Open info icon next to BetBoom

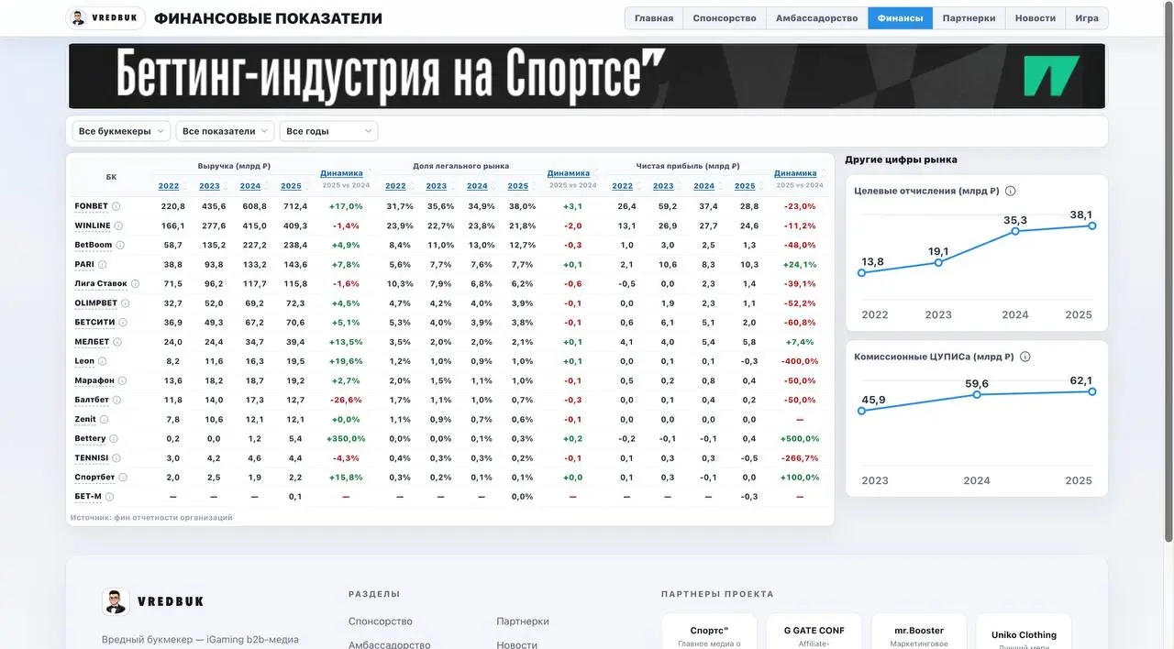120,245
